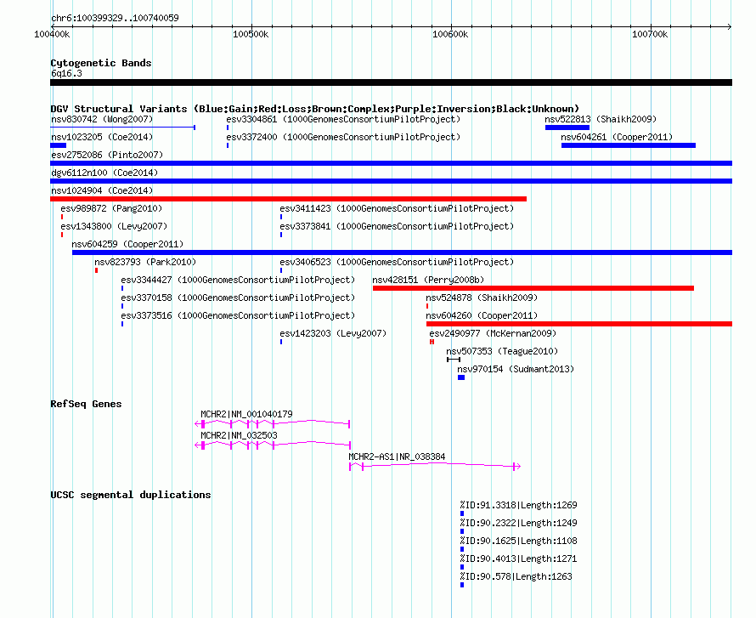Open esv2490977 (McKernan2009) variant
The image size is (756, 618).
point(493,333)
